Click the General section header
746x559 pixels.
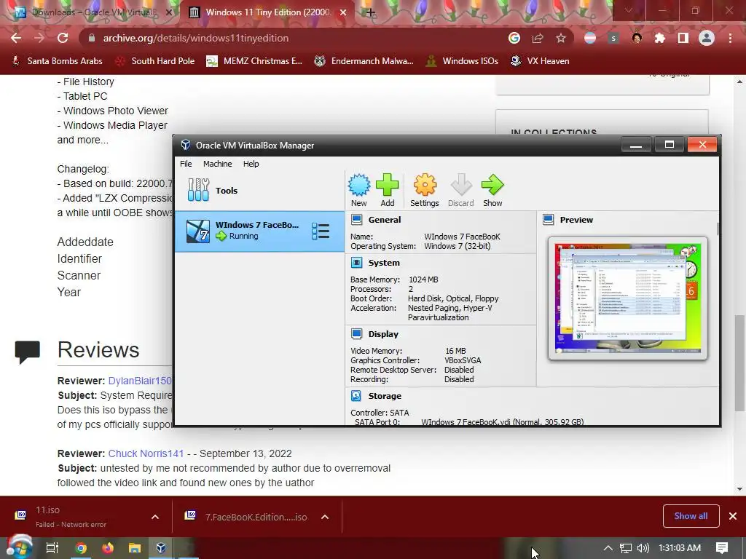[x=384, y=220]
